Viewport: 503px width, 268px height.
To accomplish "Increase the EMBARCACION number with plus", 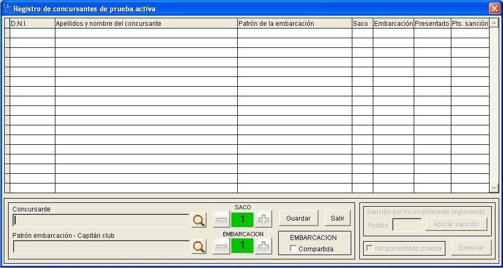I will click(x=263, y=246).
